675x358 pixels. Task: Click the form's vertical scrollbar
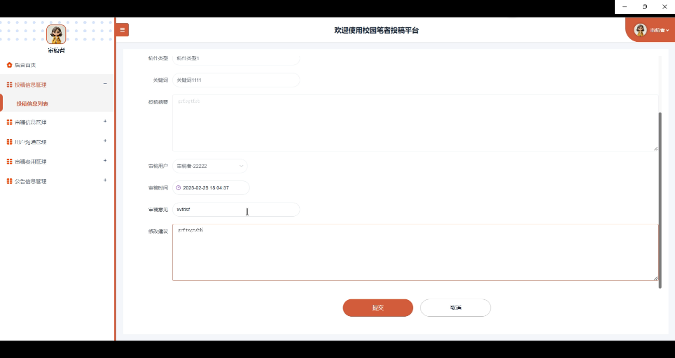click(660, 200)
